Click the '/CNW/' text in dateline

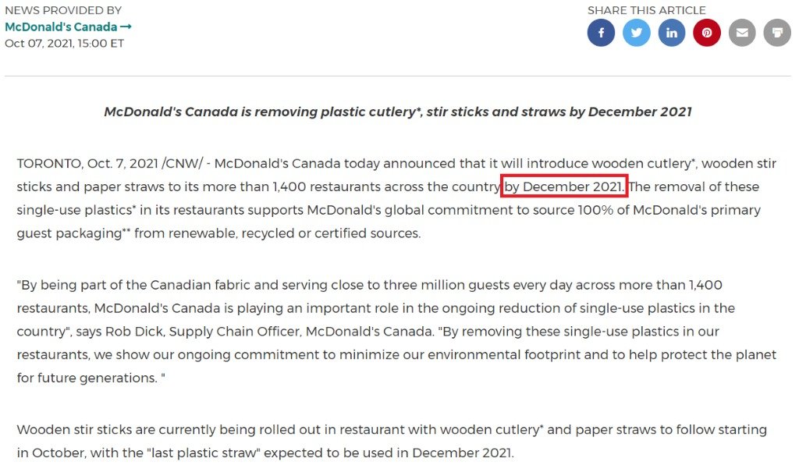click(x=182, y=163)
